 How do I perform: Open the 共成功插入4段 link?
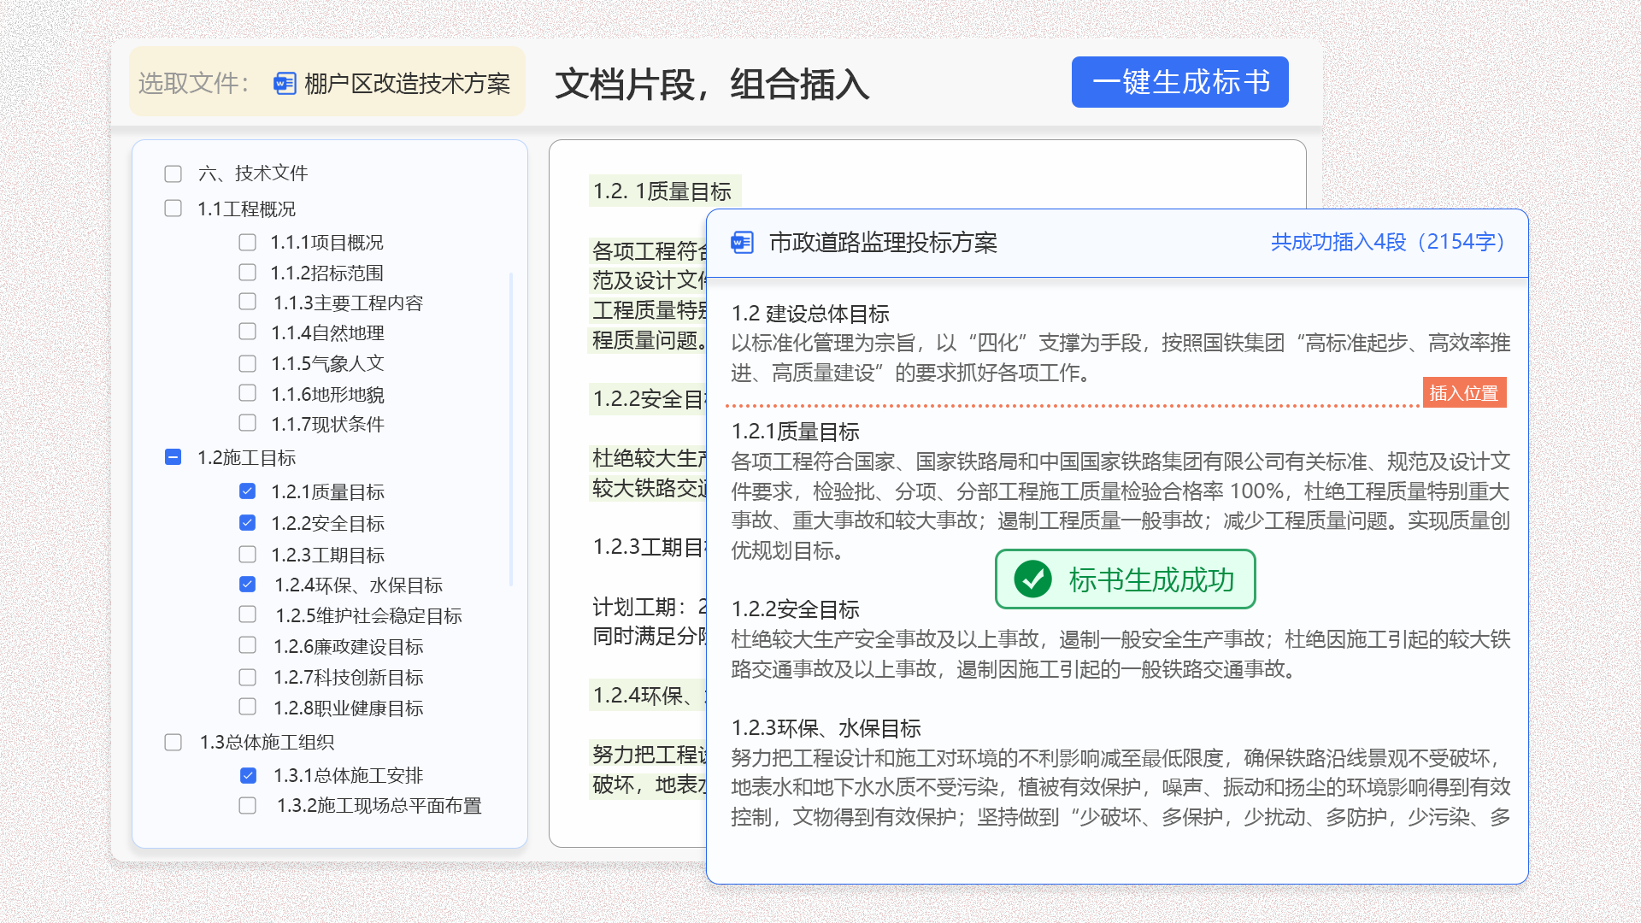[x=1387, y=242]
